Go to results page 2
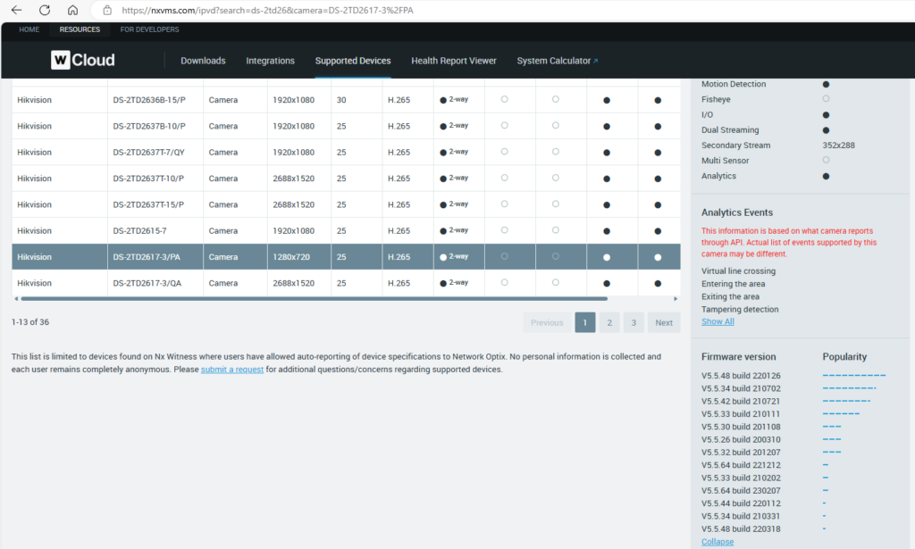This screenshot has width=915, height=549. click(609, 322)
